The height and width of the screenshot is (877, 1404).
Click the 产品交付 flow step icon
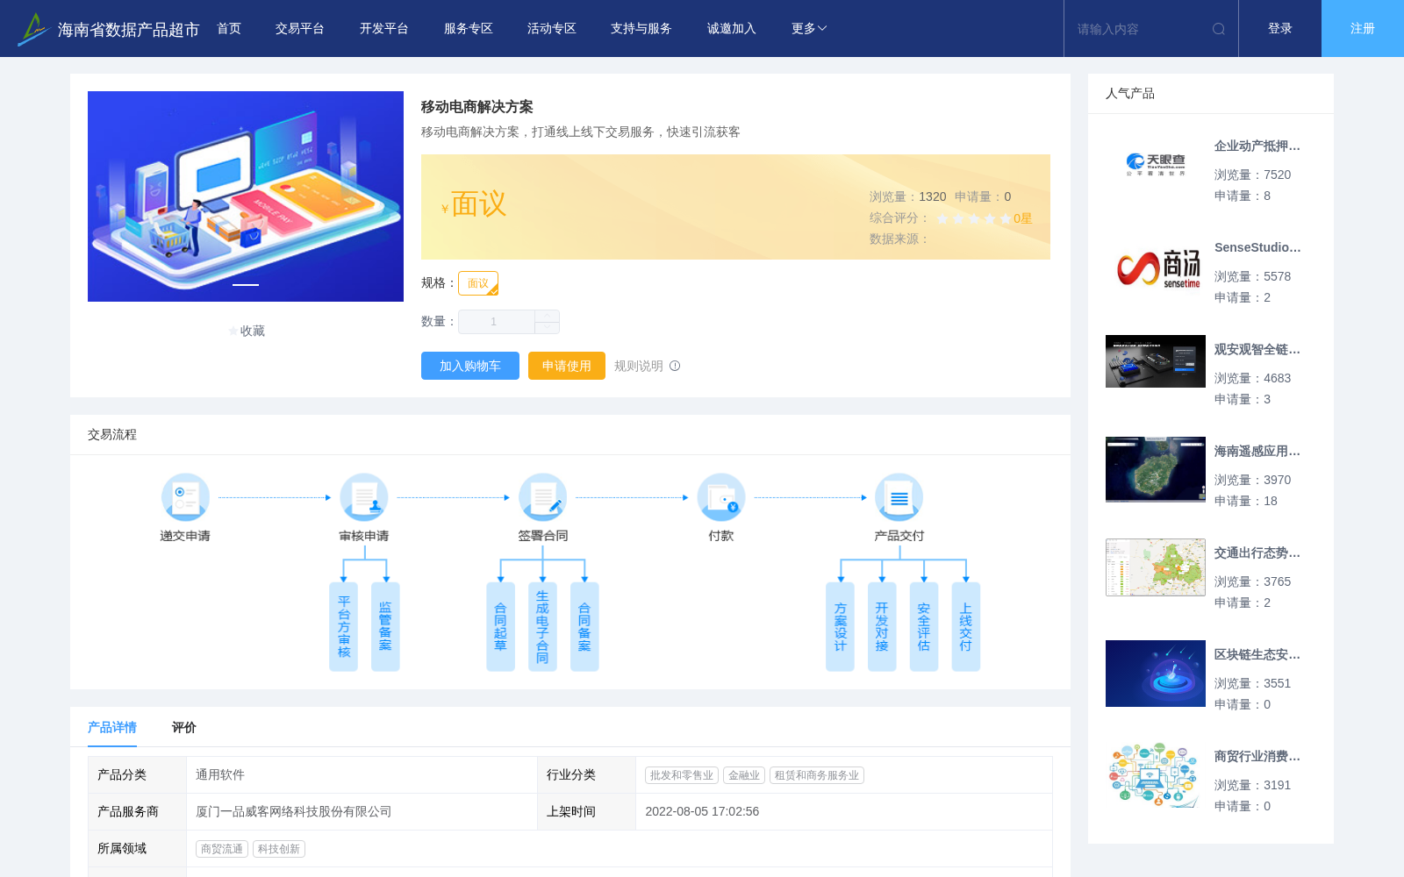tap(899, 497)
